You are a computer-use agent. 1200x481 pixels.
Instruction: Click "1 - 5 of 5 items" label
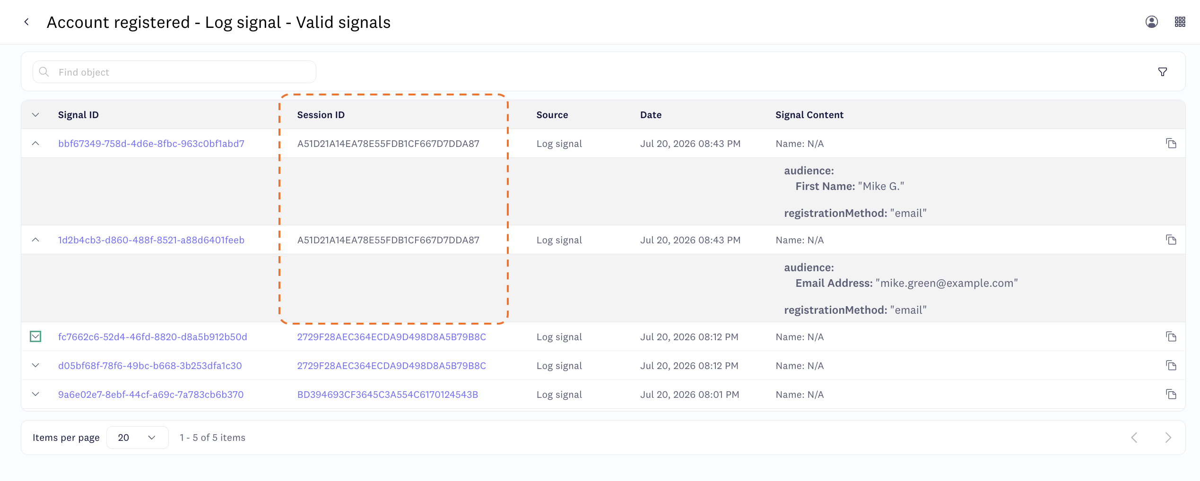pyautogui.click(x=212, y=438)
